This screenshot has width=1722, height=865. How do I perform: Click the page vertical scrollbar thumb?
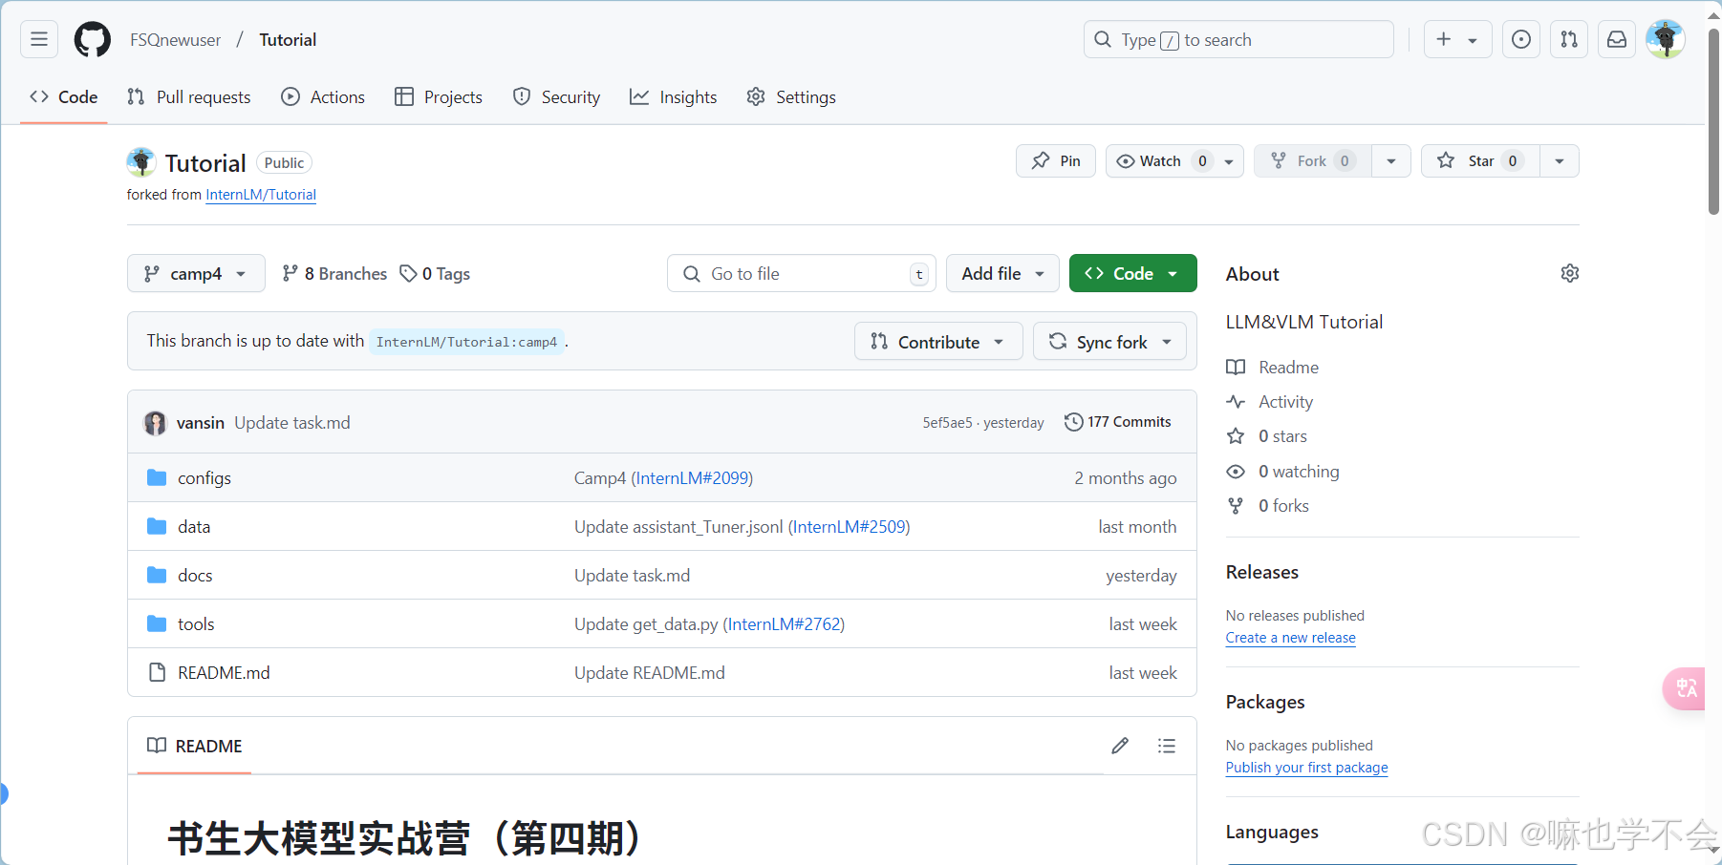(1714, 122)
